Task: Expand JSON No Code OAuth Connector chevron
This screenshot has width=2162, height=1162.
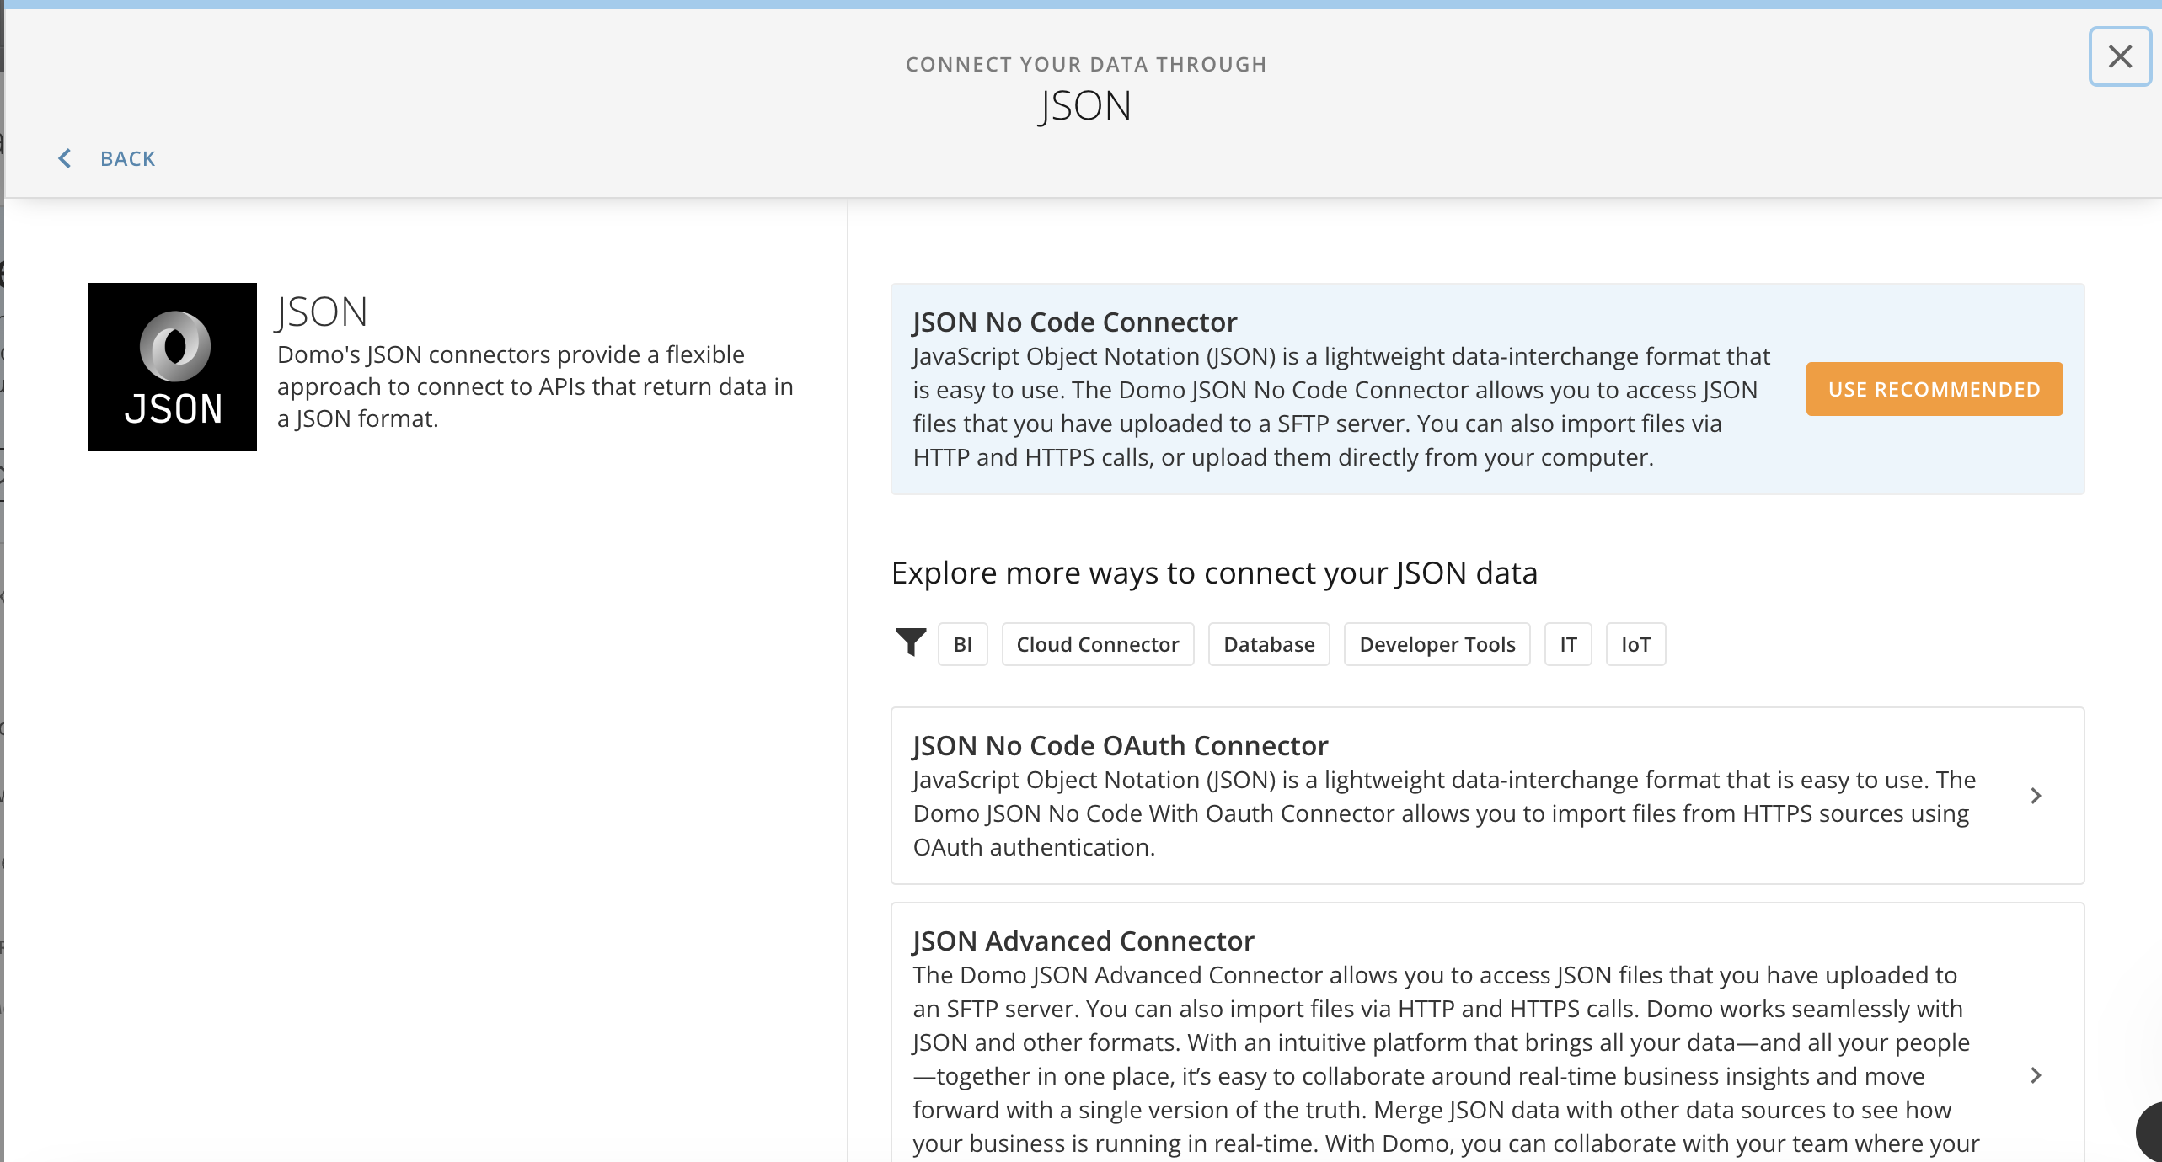Action: [2036, 796]
